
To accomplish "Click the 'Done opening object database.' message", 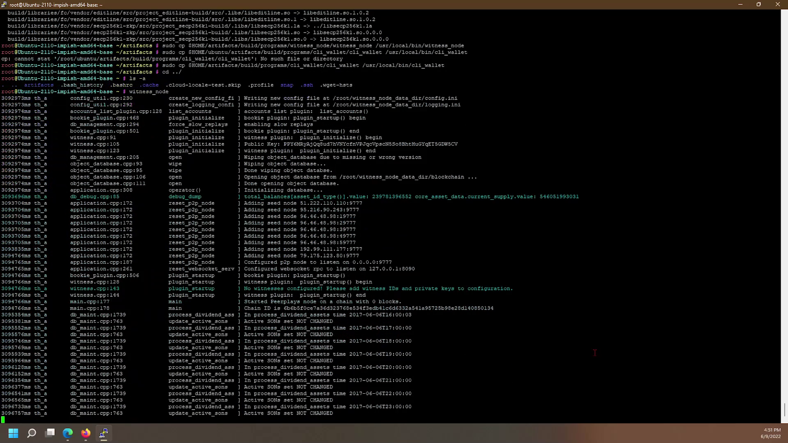I will tap(292, 184).
